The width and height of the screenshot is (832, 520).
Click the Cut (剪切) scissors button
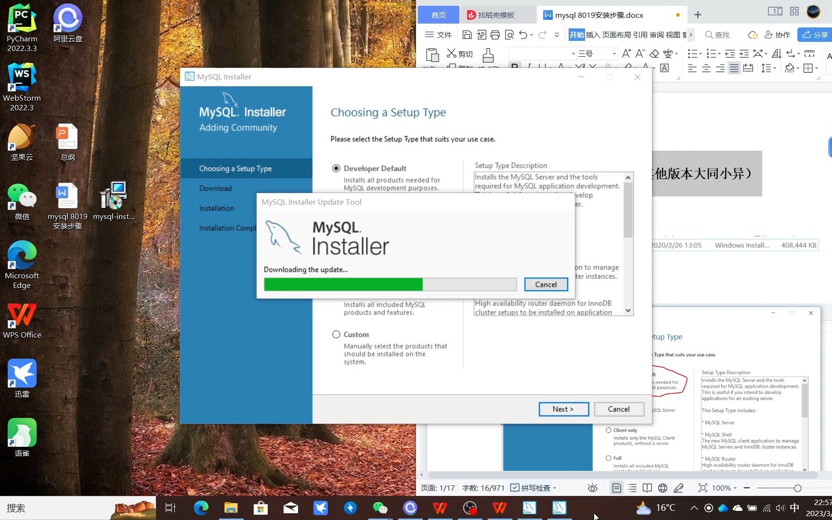click(460, 53)
